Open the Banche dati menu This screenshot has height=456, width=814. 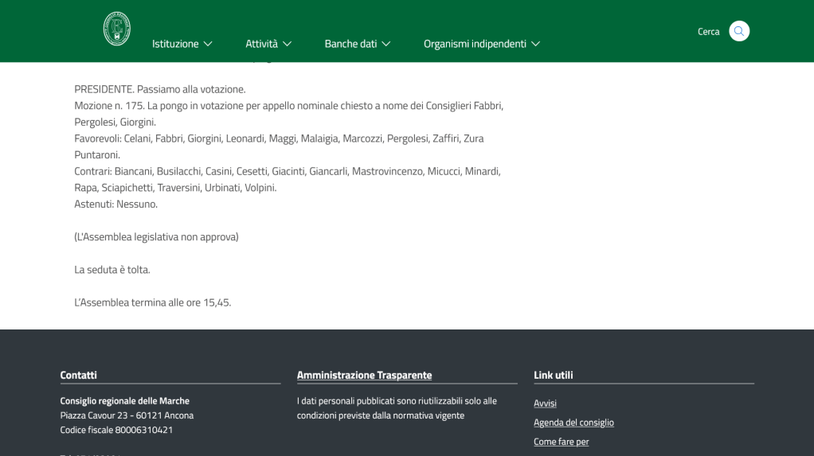(x=350, y=44)
